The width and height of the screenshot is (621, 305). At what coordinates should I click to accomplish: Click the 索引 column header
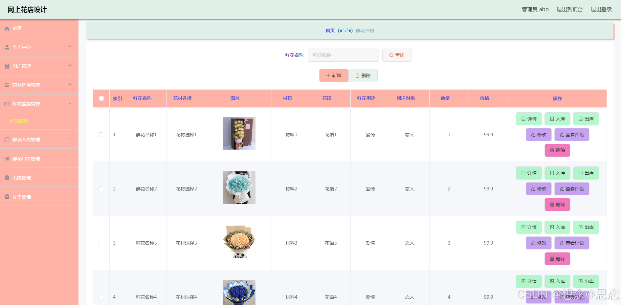coord(118,98)
